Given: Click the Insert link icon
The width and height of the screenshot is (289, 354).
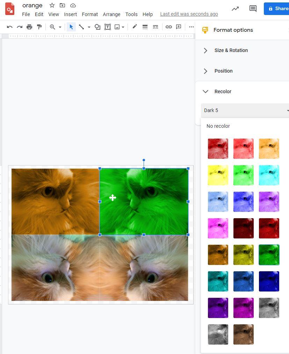Looking at the screenshot, I should (169, 27).
